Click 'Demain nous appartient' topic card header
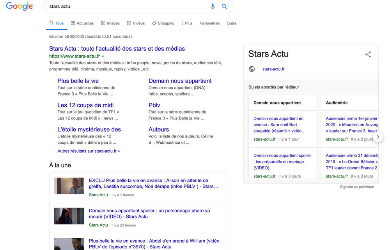This screenshot has width=390, height=250. click(277, 103)
